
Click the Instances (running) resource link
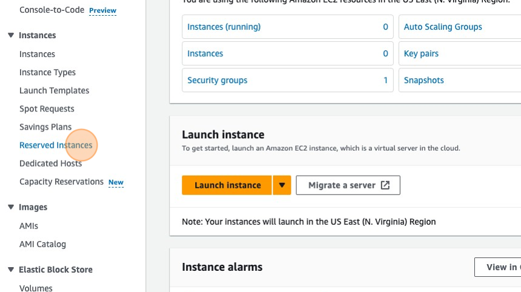(224, 27)
